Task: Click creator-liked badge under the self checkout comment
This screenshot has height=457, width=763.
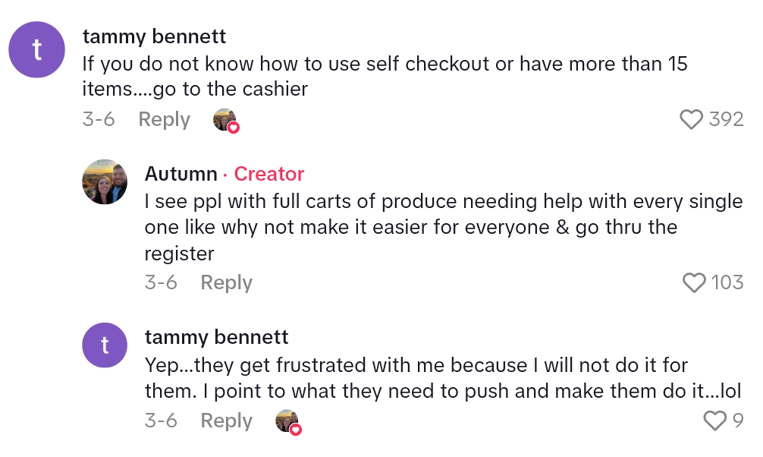Action: tap(226, 120)
